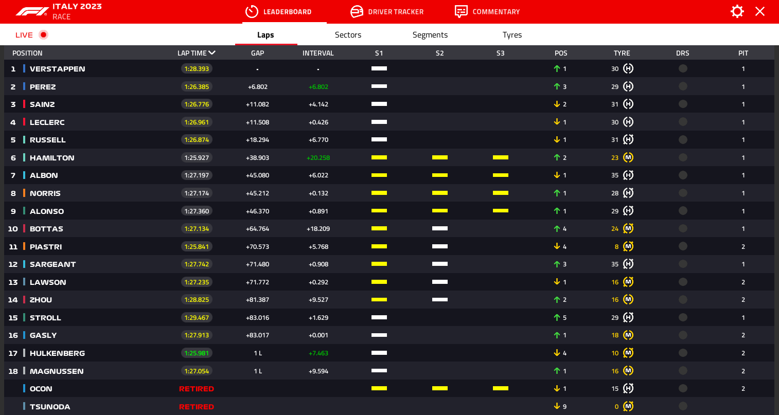Click the Driver Tracker helmet icon
This screenshot has width=779, height=415.
[357, 11]
